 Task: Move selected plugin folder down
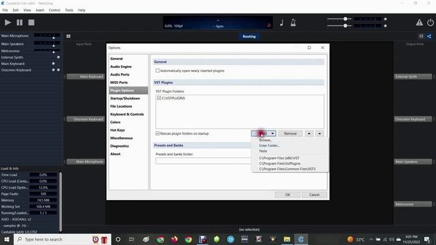(320, 133)
